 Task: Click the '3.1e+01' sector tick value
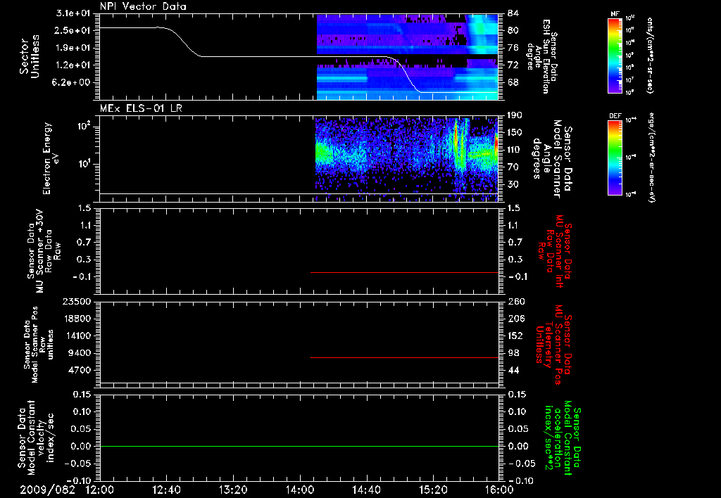(x=73, y=13)
